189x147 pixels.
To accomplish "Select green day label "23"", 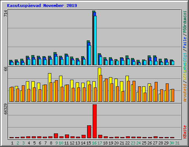I will (x=133, y=143).
